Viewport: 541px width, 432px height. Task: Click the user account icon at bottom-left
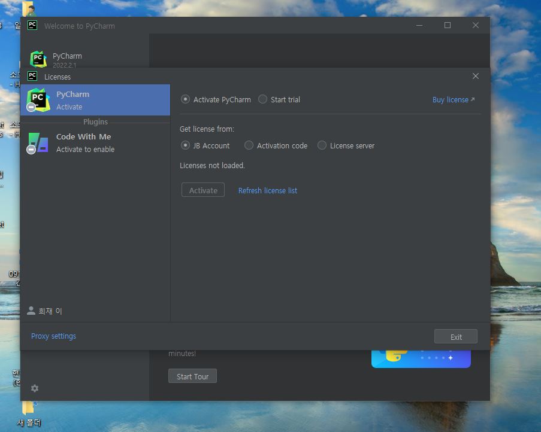[31, 311]
